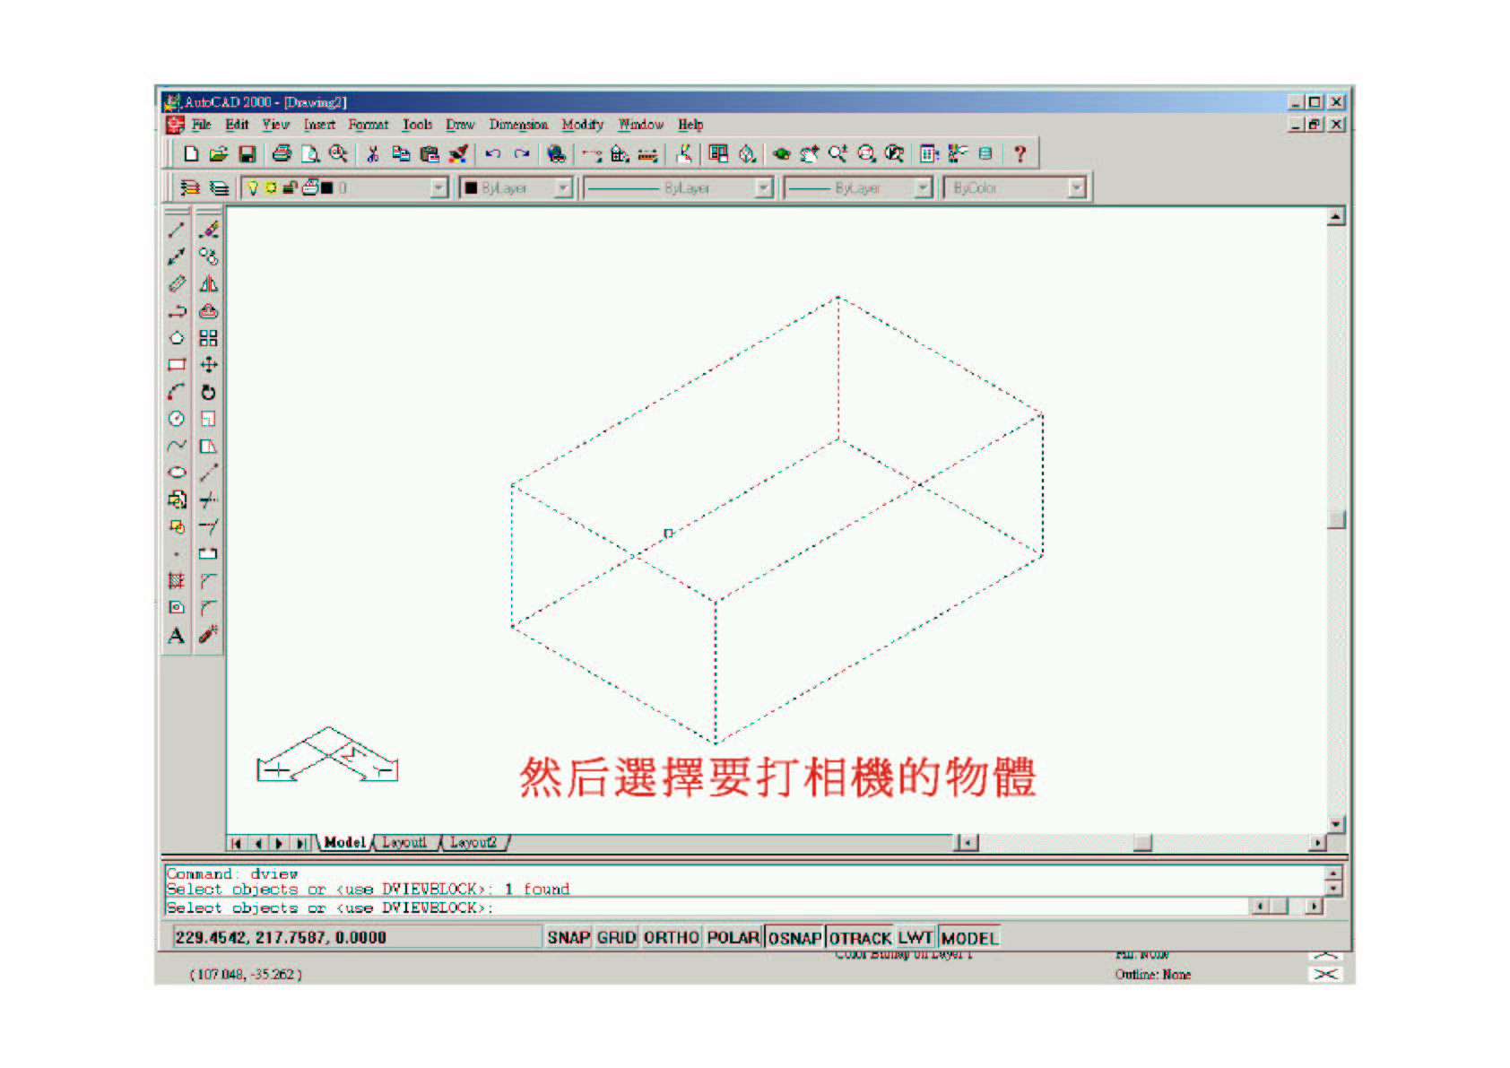Open AutoCAD DesignCenter from the toolbar
The width and height of the screenshot is (1510, 1068).
pyautogui.click(x=929, y=154)
